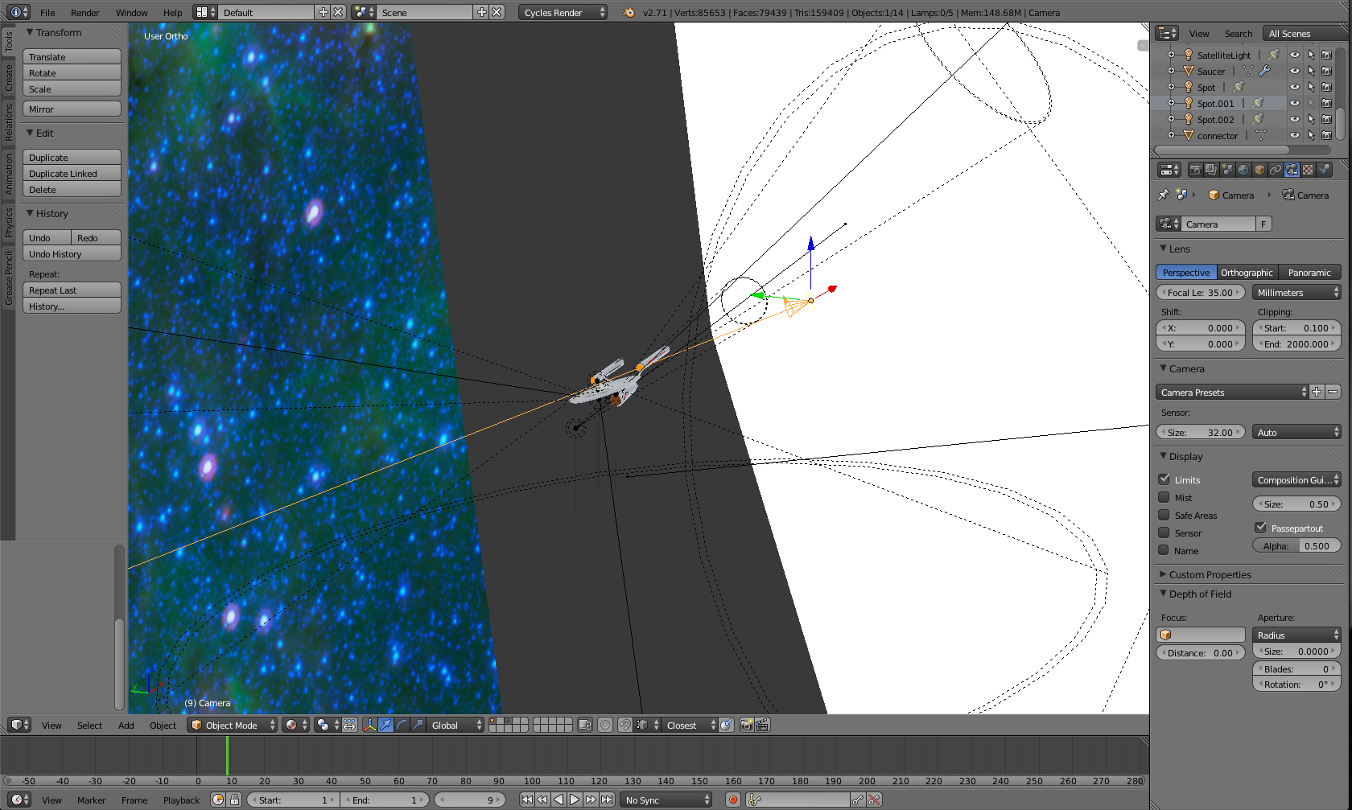The image size is (1352, 810).
Task: Open the Render Layers properties tab
Action: pyautogui.click(x=1211, y=170)
